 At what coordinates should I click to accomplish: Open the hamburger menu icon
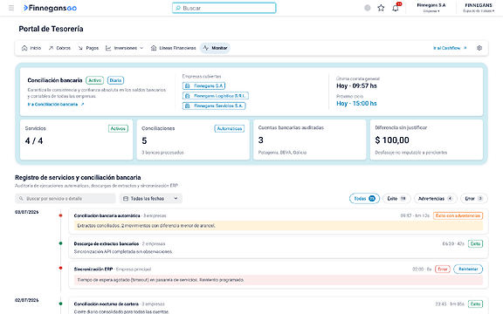tap(11, 8)
